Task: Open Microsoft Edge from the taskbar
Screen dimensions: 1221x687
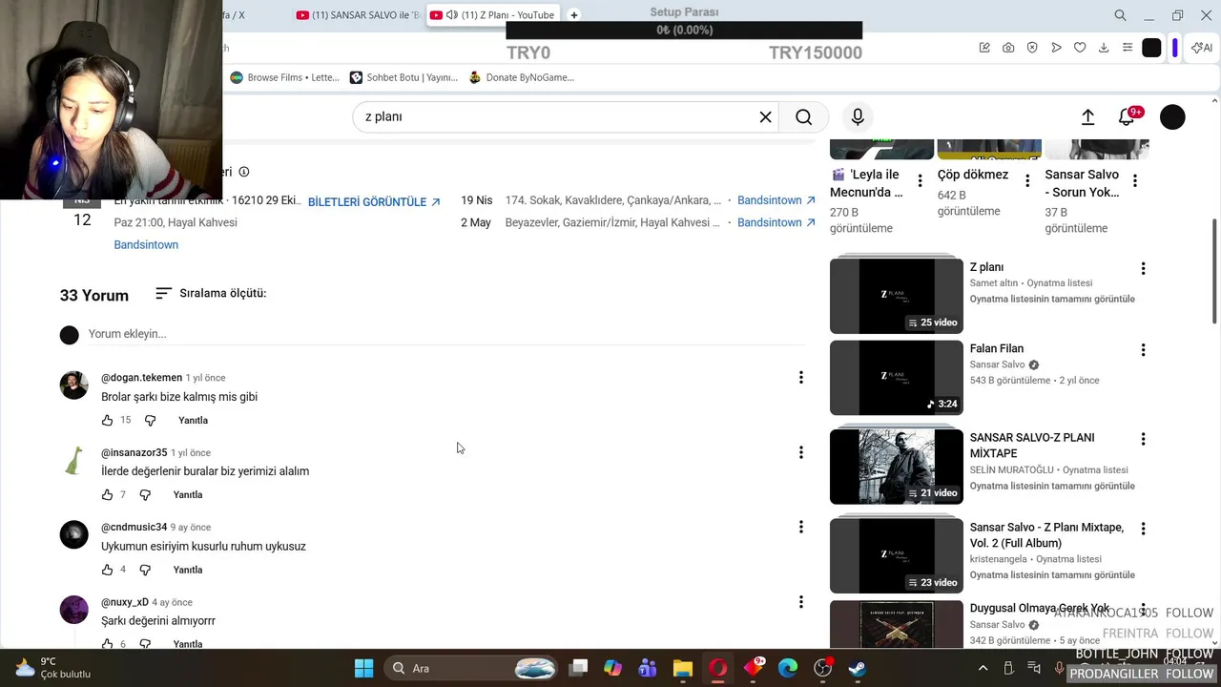Action: point(788,668)
